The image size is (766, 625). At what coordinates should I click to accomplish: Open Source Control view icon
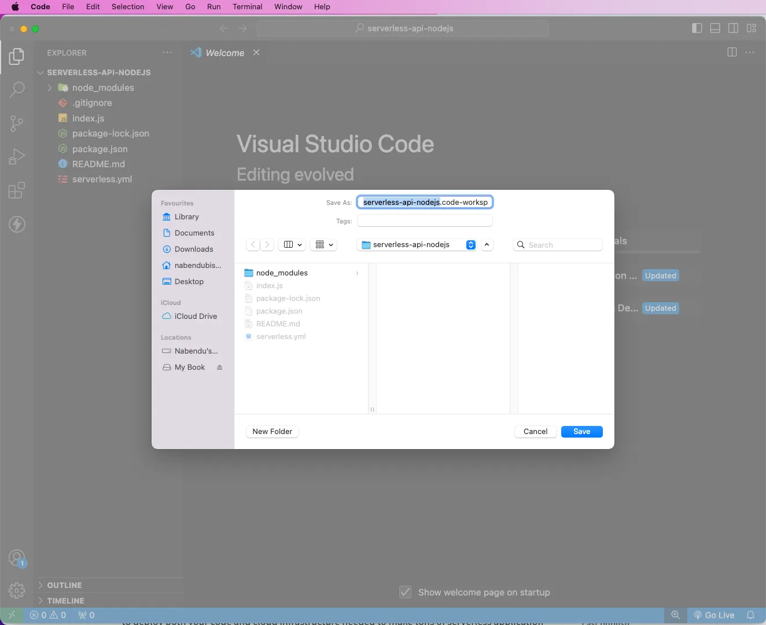tap(17, 123)
